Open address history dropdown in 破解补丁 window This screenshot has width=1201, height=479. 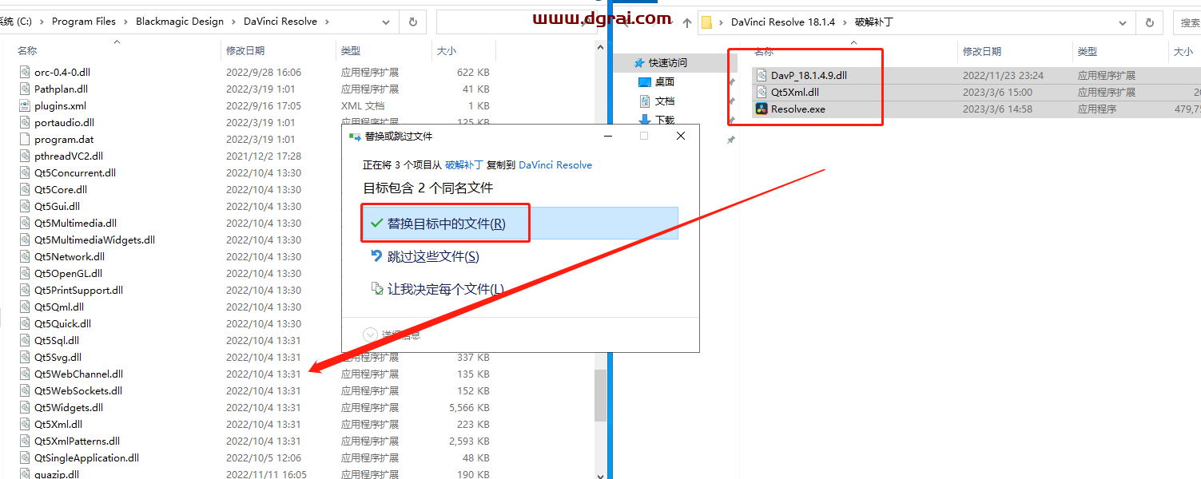point(1123,22)
